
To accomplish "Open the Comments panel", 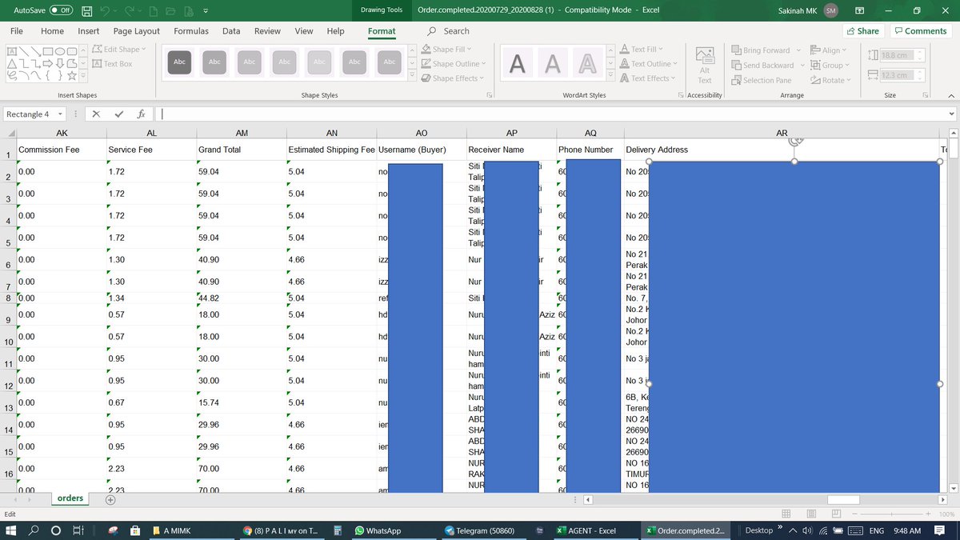I will coord(919,31).
